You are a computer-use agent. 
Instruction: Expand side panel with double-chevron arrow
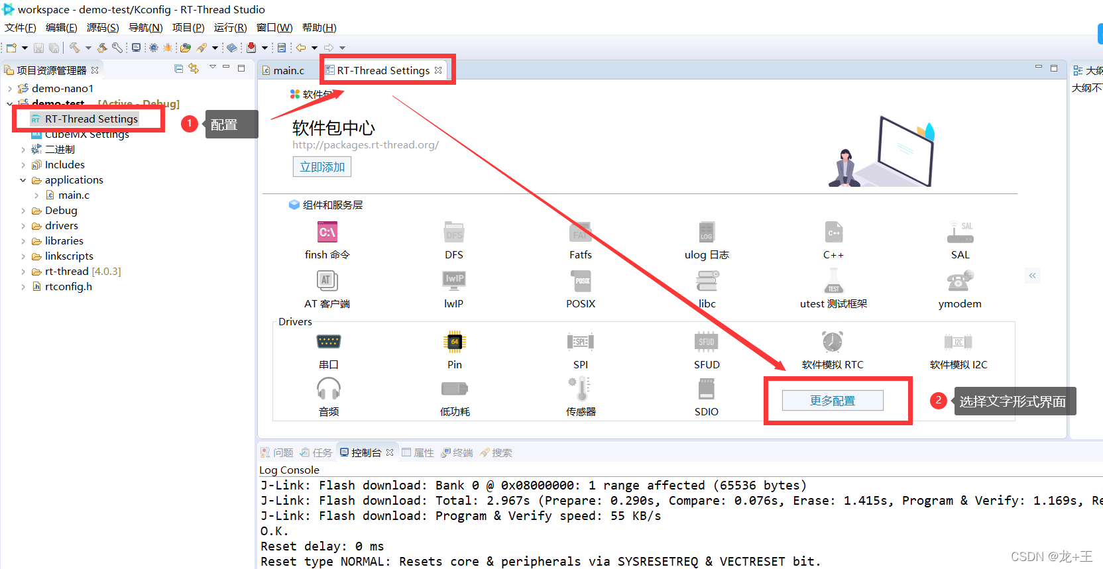click(x=1032, y=276)
